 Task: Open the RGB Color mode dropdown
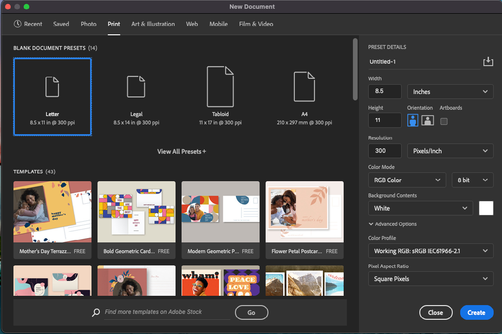point(407,180)
